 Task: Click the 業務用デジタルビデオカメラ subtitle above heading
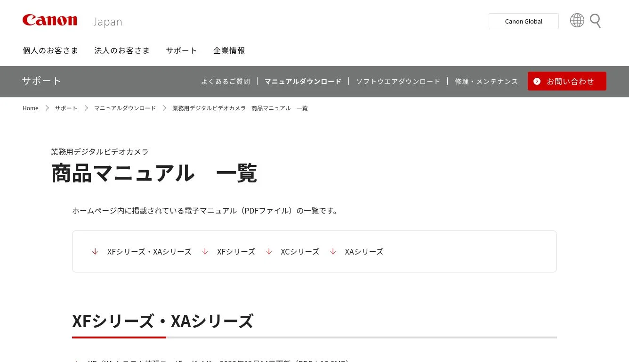(100, 152)
